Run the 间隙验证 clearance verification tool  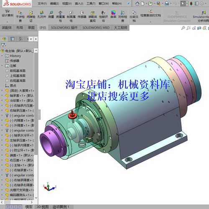coord(31,16)
